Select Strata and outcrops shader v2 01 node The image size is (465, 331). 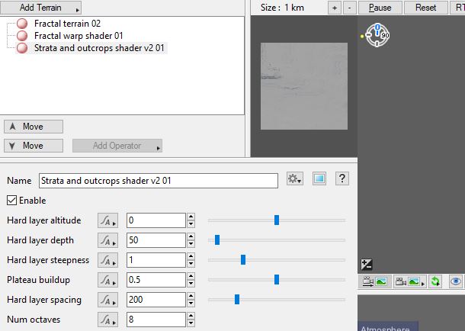(99, 48)
